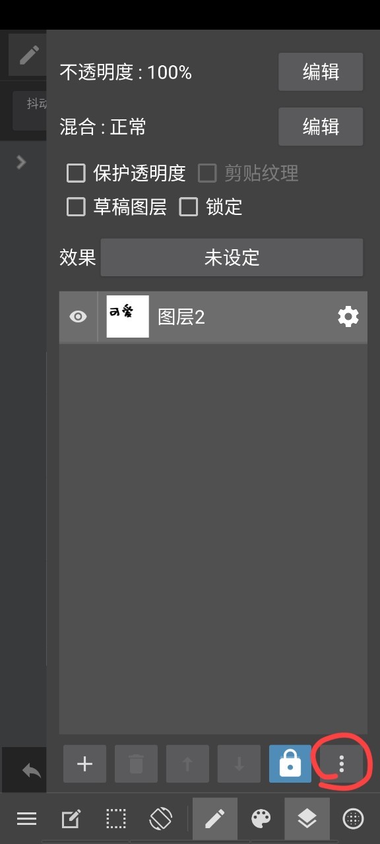Open 效果 dropdown showing 未设定
This screenshot has height=844, width=380.
click(x=232, y=257)
